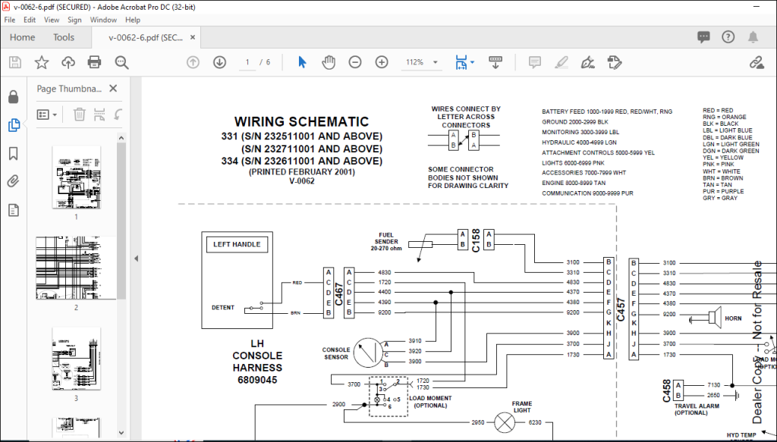Switch to the Tools tab
Viewport: 777px width, 442px height.
[x=63, y=37]
